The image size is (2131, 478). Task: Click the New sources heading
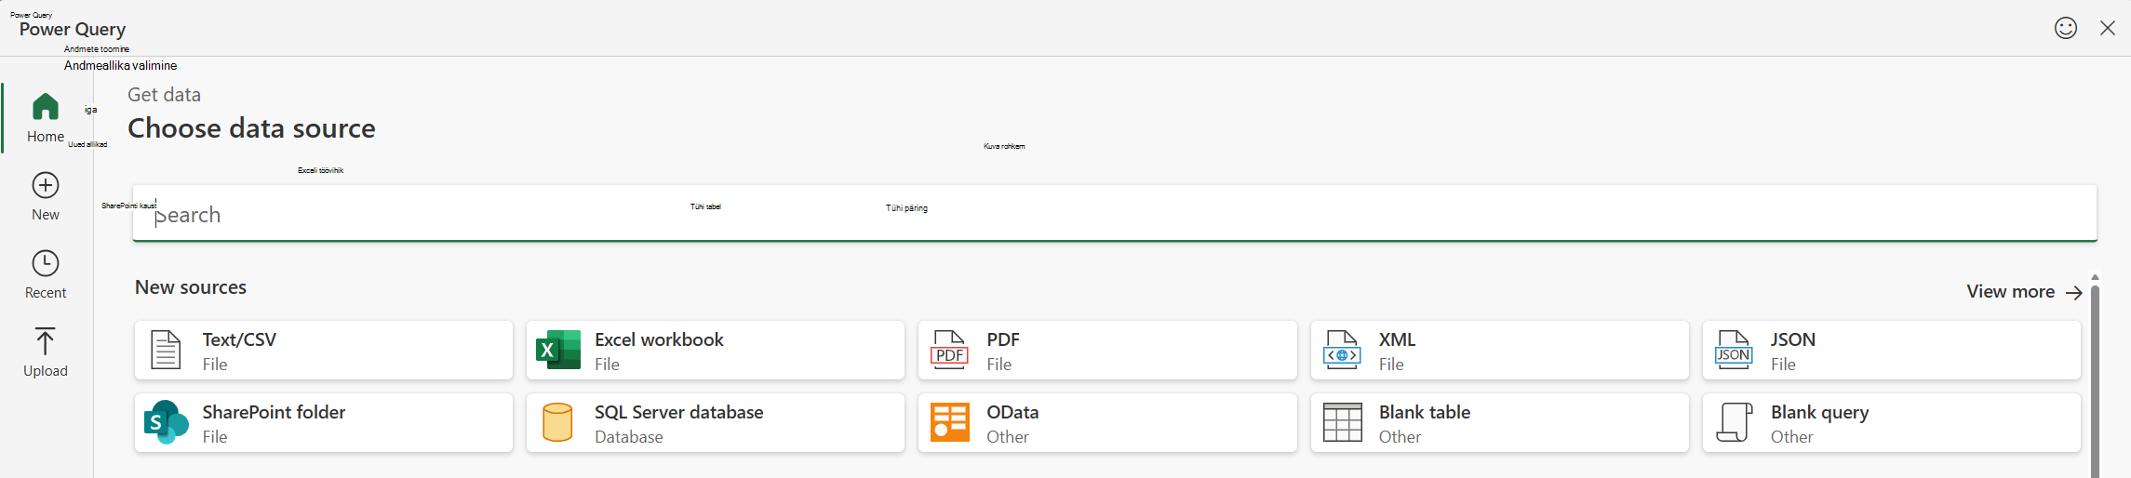point(191,287)
